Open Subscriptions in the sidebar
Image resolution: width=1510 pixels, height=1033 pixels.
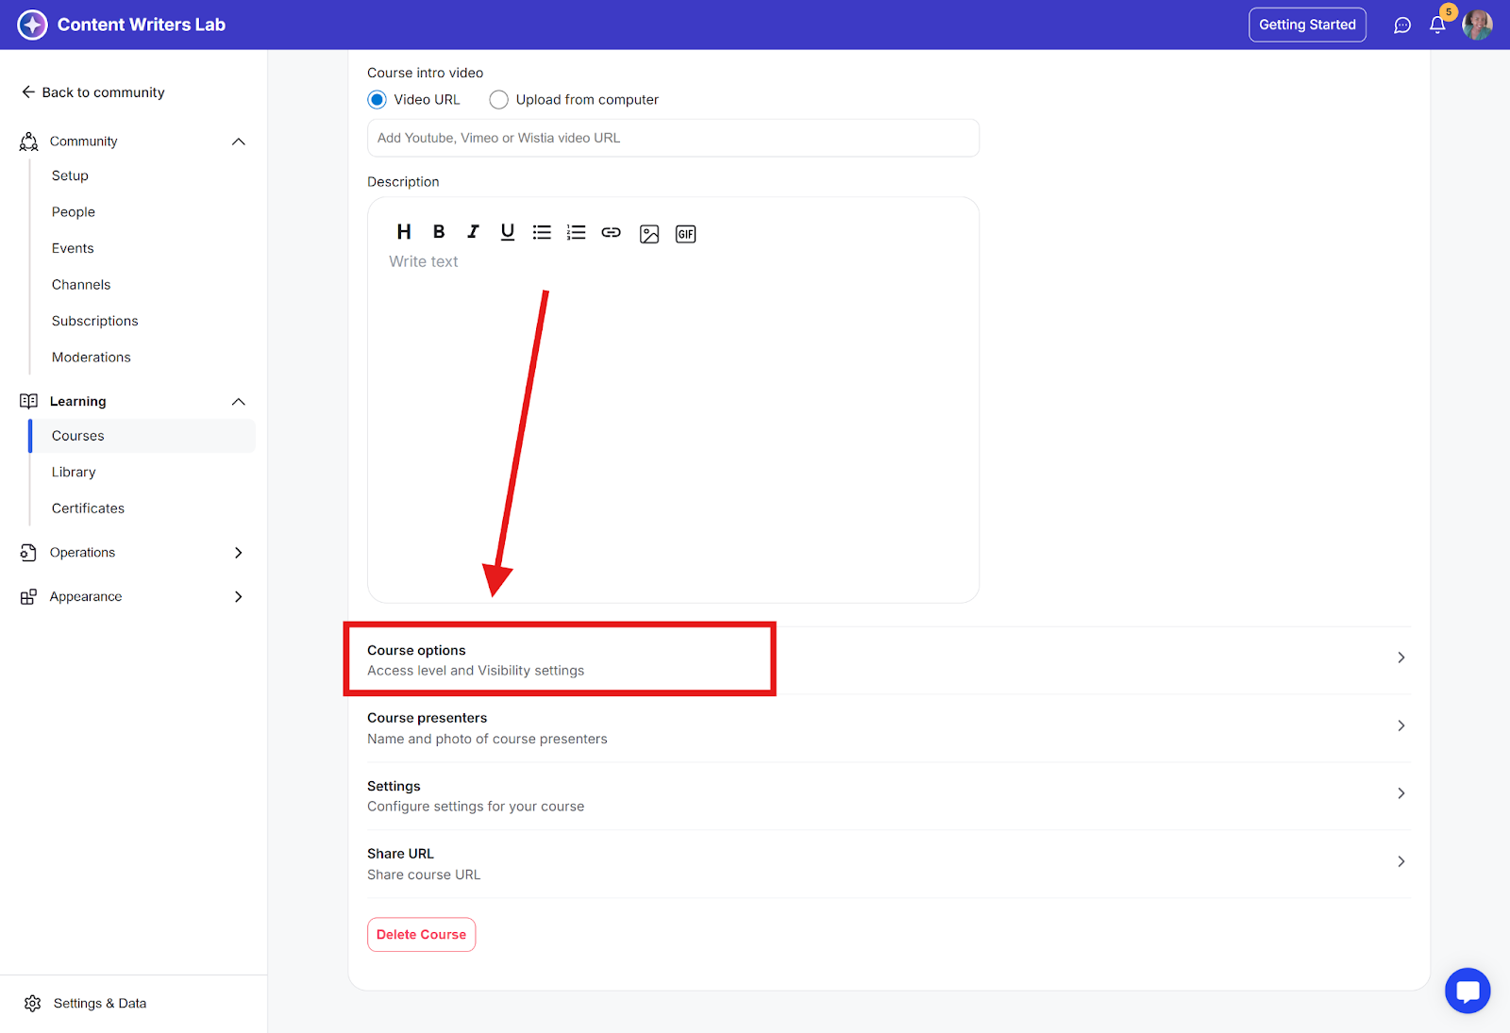click(95, 321)
